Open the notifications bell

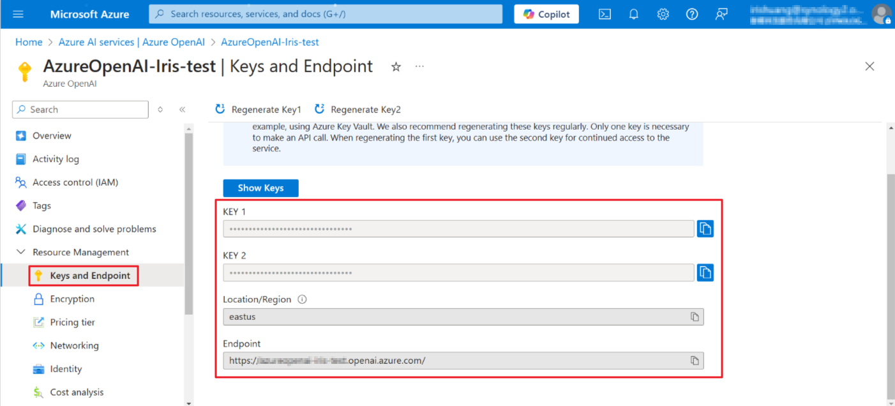[634, 14]
